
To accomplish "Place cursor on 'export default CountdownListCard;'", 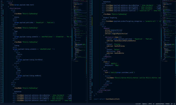I will [x=107, y=99].
